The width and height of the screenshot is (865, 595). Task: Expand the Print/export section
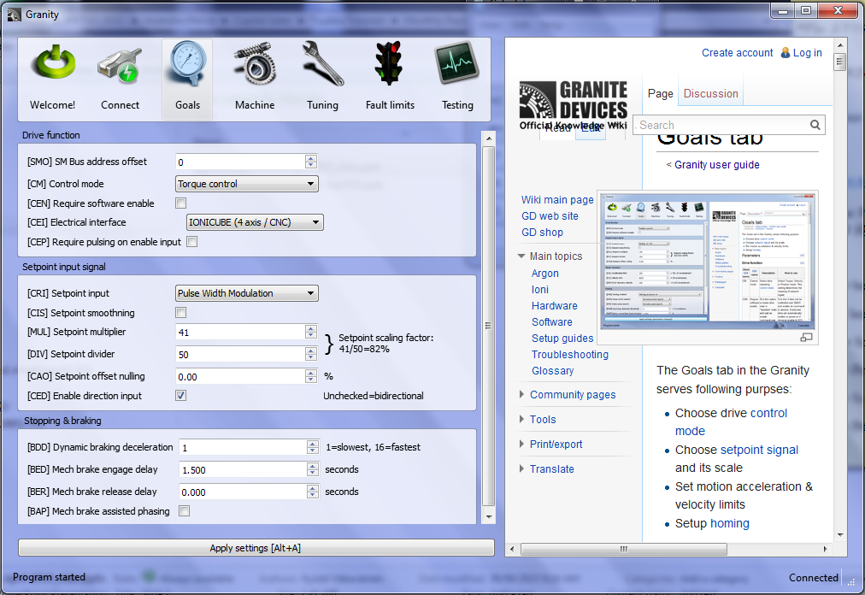[x=521, y=445]
